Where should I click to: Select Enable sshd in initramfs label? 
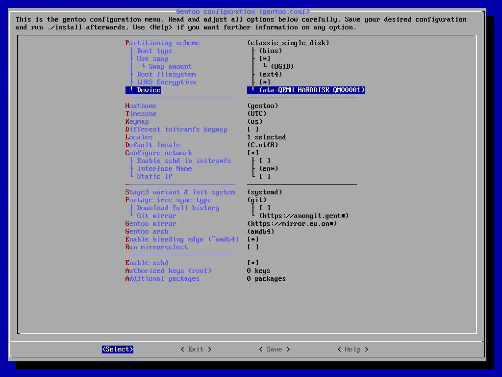184,161
